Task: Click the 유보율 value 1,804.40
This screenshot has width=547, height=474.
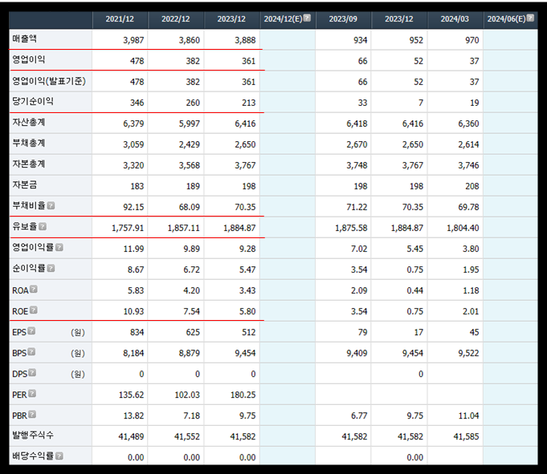Action: pyautogui.click(x=463, y=228)
